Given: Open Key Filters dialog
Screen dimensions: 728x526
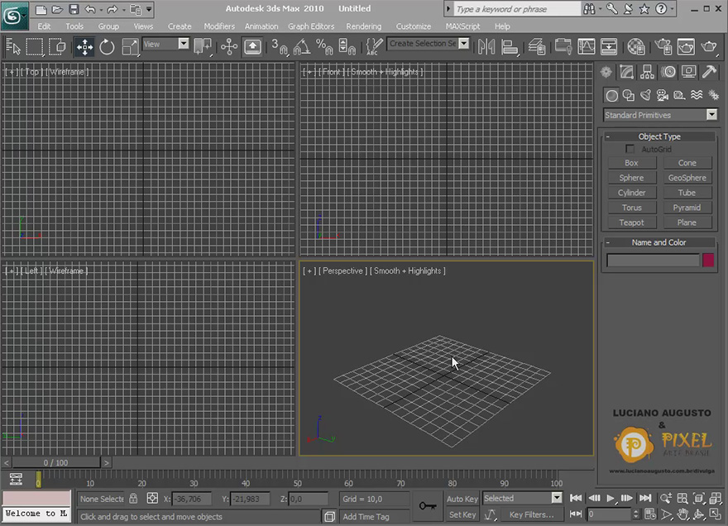Looking at the screenshot, I should click(x=532, y=514).
